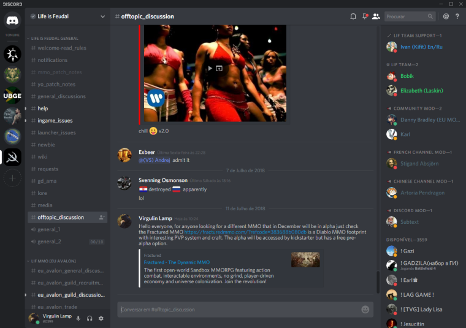This screenshot has width=466, height=328.
Task: Open the fracturedmmo.com referral link
Action: [x=245, y=232]
